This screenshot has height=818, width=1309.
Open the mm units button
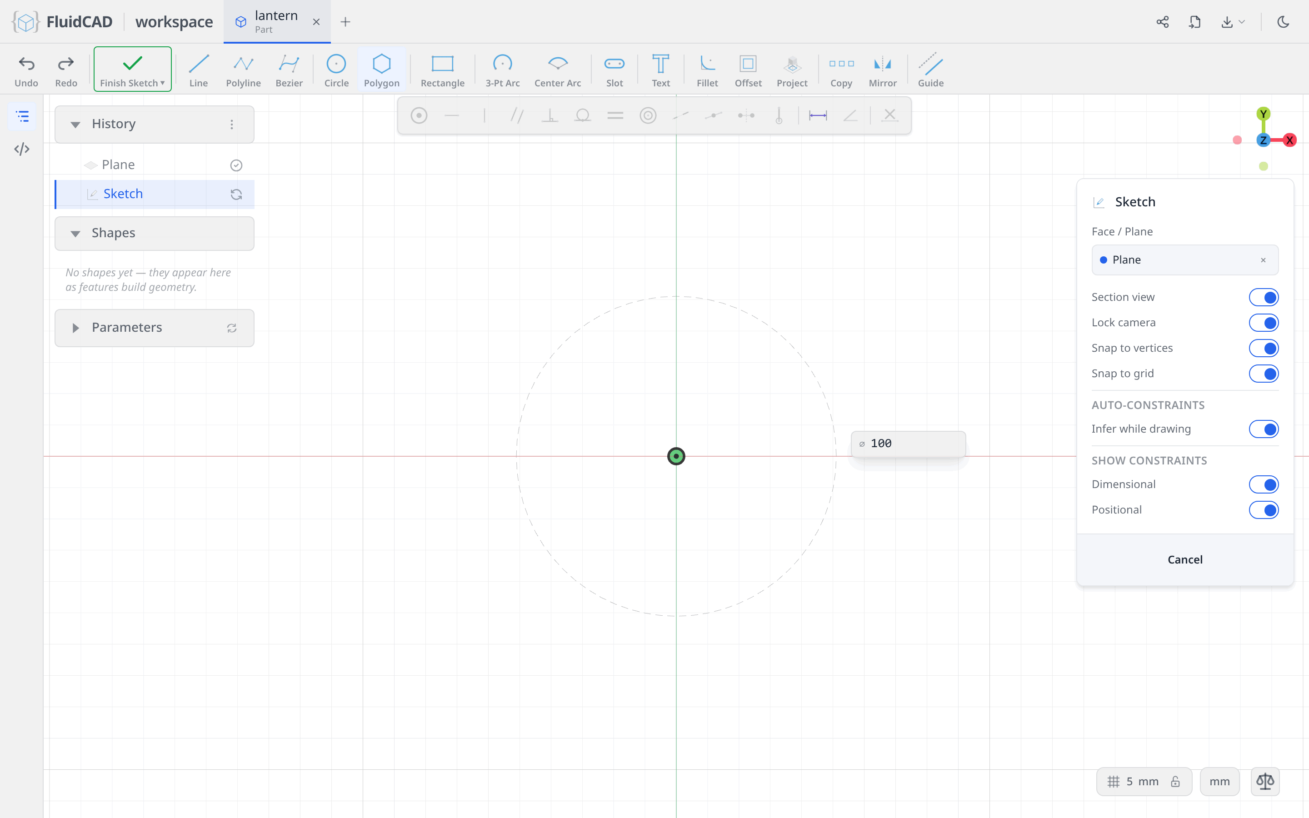(x=1219, y=782)
